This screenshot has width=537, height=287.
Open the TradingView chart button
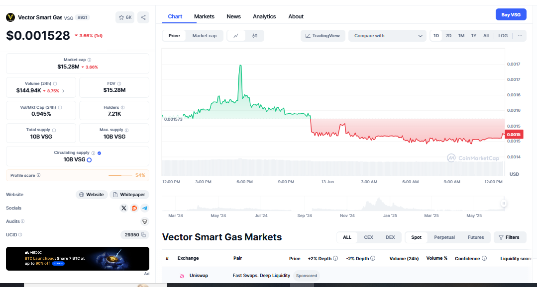[x=322, y=36]
